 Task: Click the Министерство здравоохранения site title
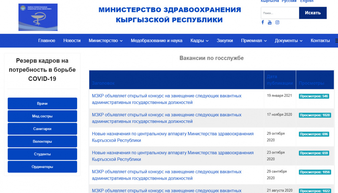point(170,15)
